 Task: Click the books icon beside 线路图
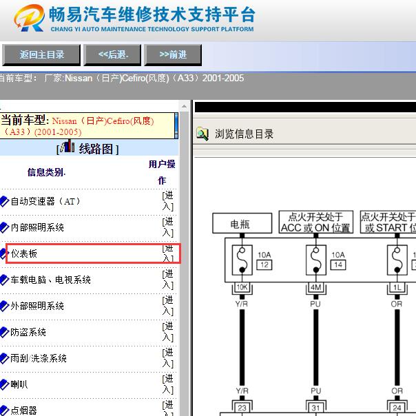click(x=67, y=146)
